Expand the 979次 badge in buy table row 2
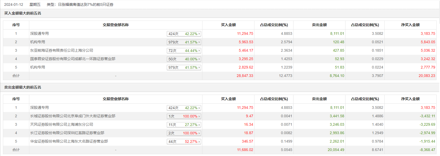 coord(184,42)
